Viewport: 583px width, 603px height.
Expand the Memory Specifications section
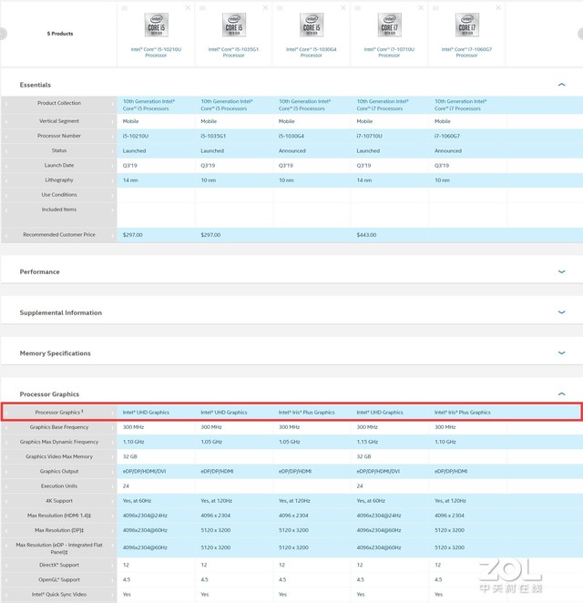coord(561,353)
